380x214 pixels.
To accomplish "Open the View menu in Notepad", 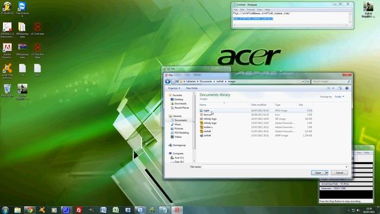I will click(259, 10).
